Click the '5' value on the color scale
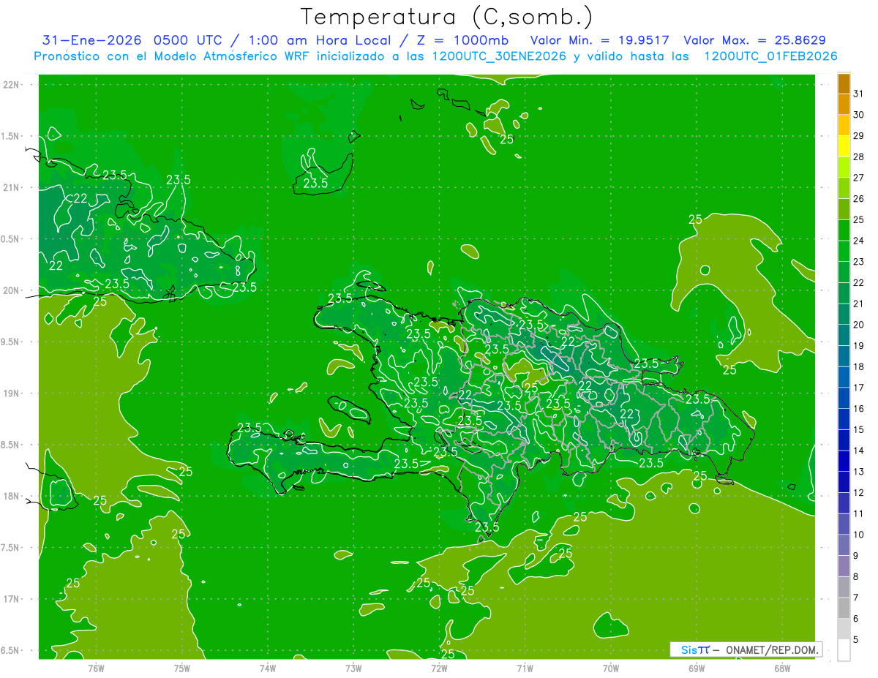The image size is (878, 678). 857,640
